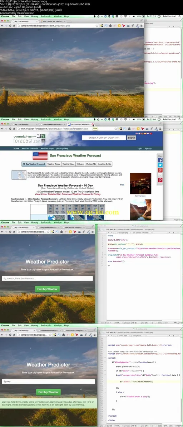
Task: Collapse the preg_match code fold triangle
Action: tap(105, 255)
